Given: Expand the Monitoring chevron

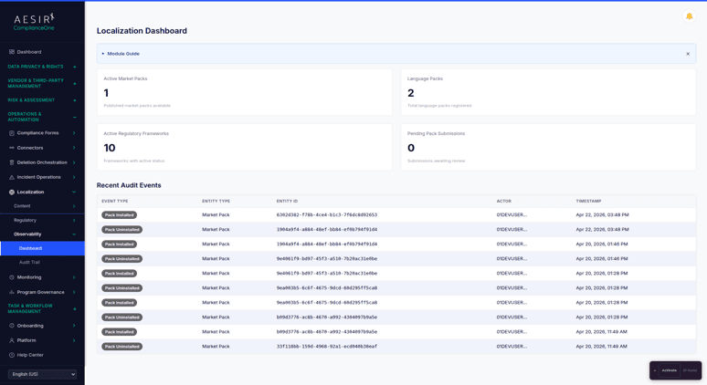Looking at the screenshot, I should click(74, 277).
